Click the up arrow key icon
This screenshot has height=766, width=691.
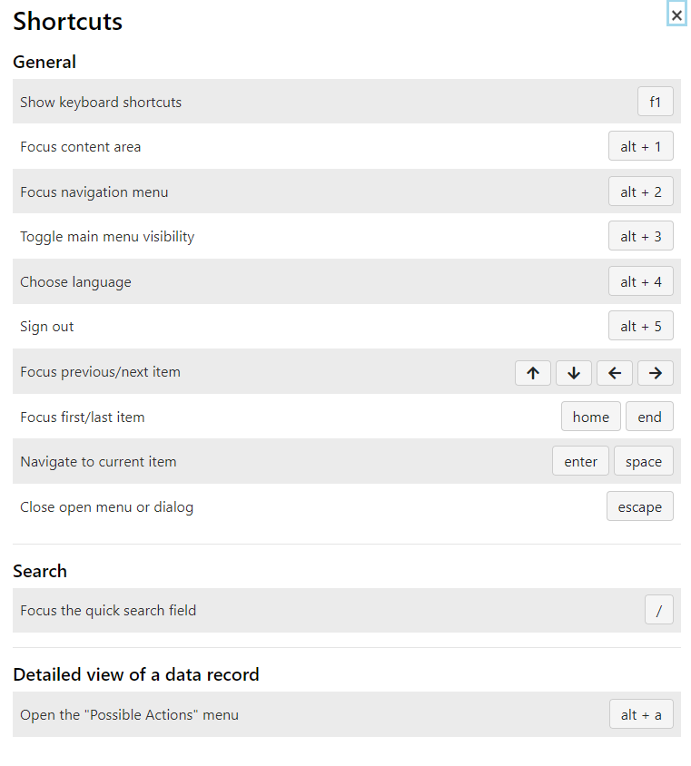[x=533, y=372]
